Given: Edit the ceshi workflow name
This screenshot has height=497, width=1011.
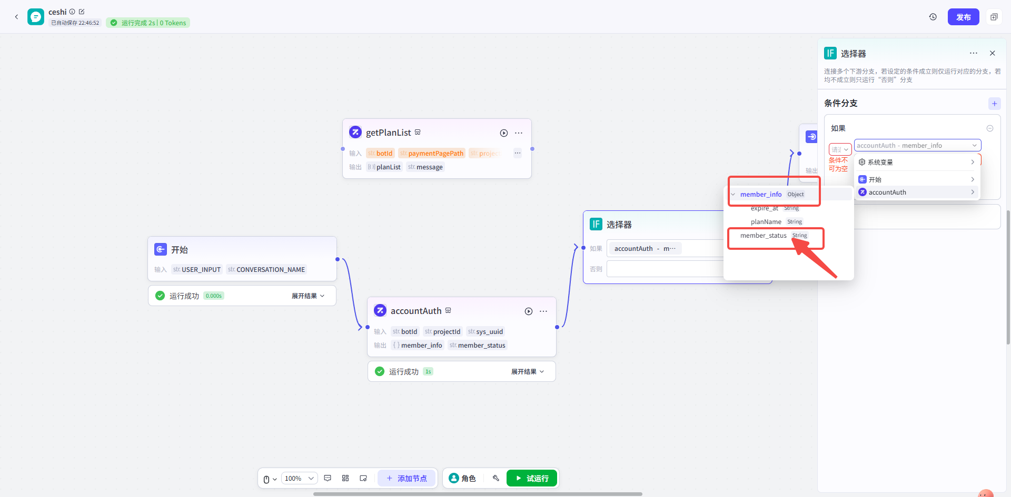Looking at the screenshot, I should pyautogui.click(x=82, y=12).
